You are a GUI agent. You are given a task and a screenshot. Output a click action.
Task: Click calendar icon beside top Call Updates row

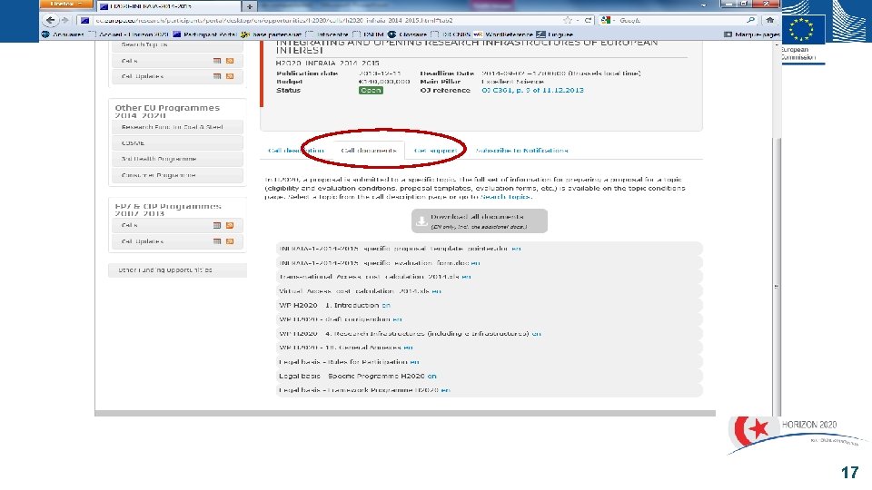pyautogui.click(x=217, y=76)
